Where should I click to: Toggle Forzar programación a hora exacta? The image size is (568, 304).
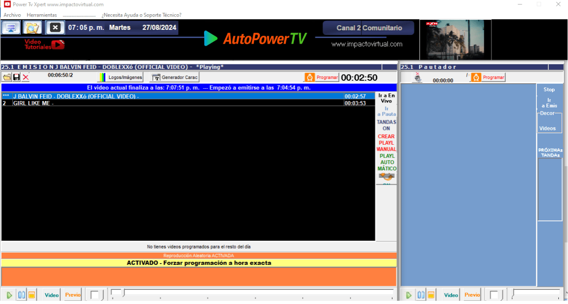click(x=199, y=262)
